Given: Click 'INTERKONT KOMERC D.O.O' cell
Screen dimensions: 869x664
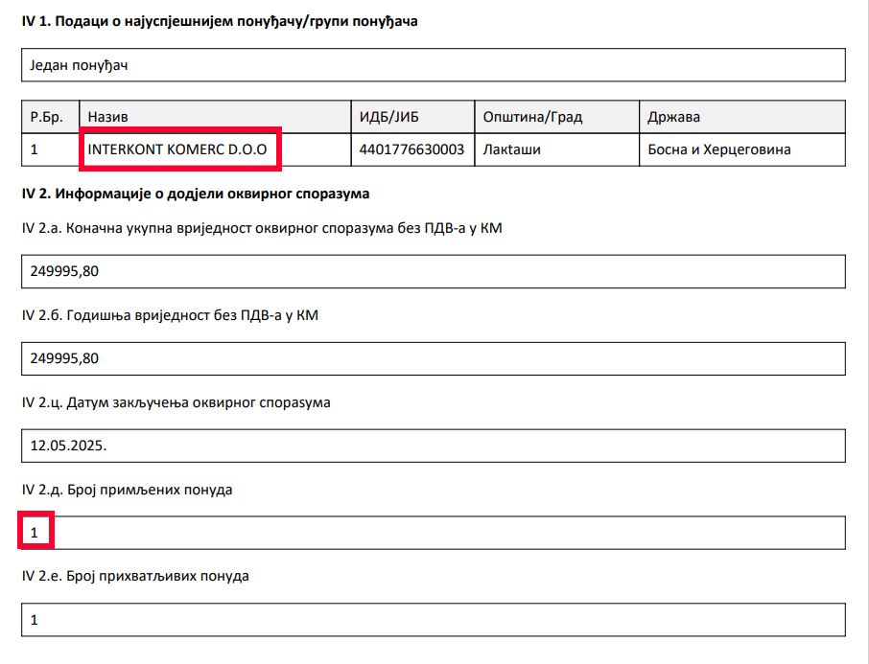Looking at the screenshot, I should [x=215, y=149].
